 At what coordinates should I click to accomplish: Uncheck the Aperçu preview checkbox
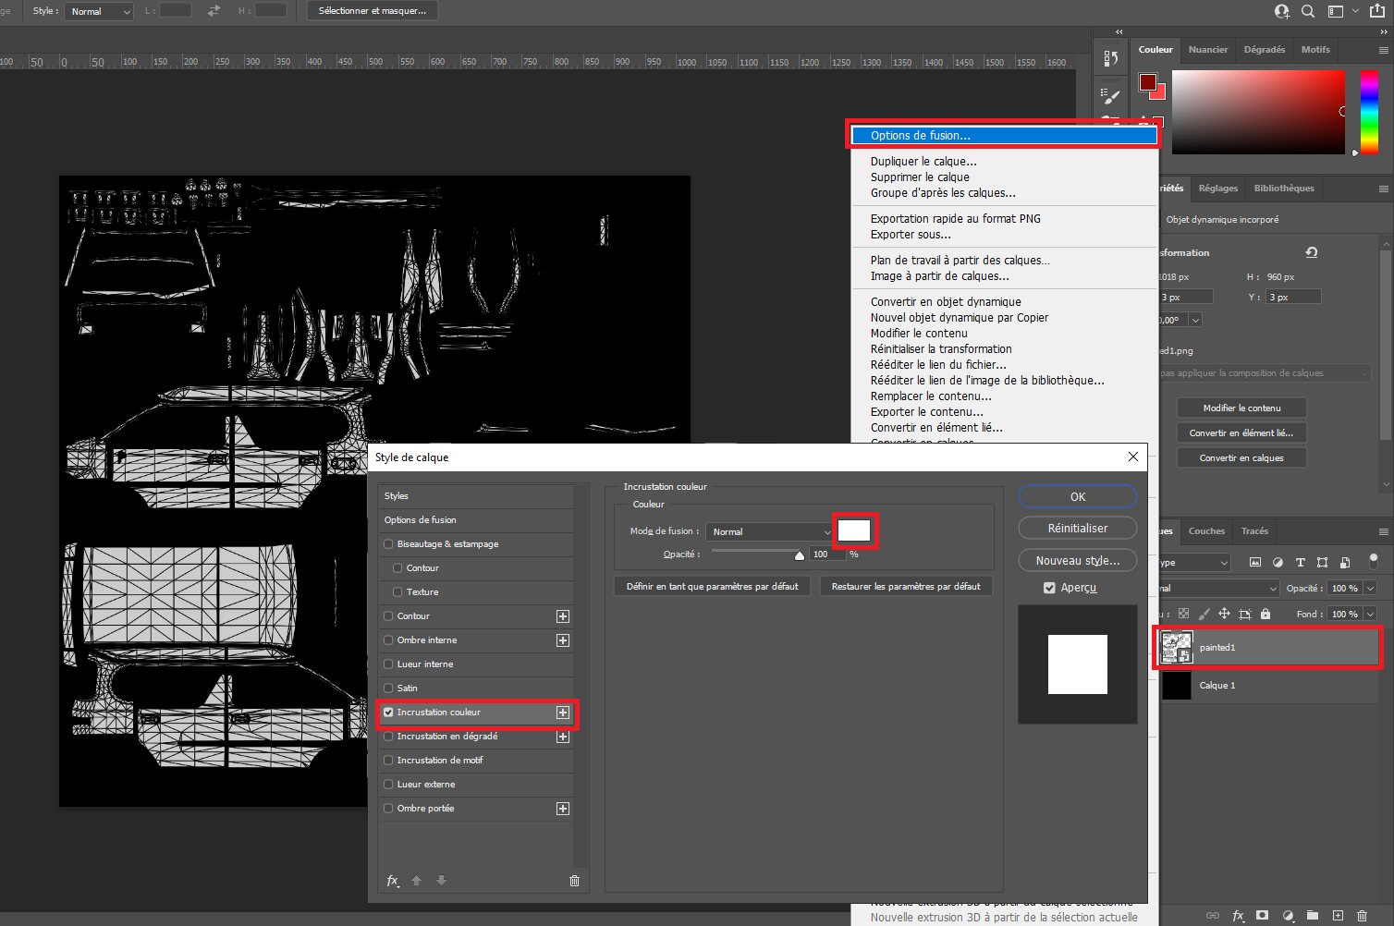1049,588
